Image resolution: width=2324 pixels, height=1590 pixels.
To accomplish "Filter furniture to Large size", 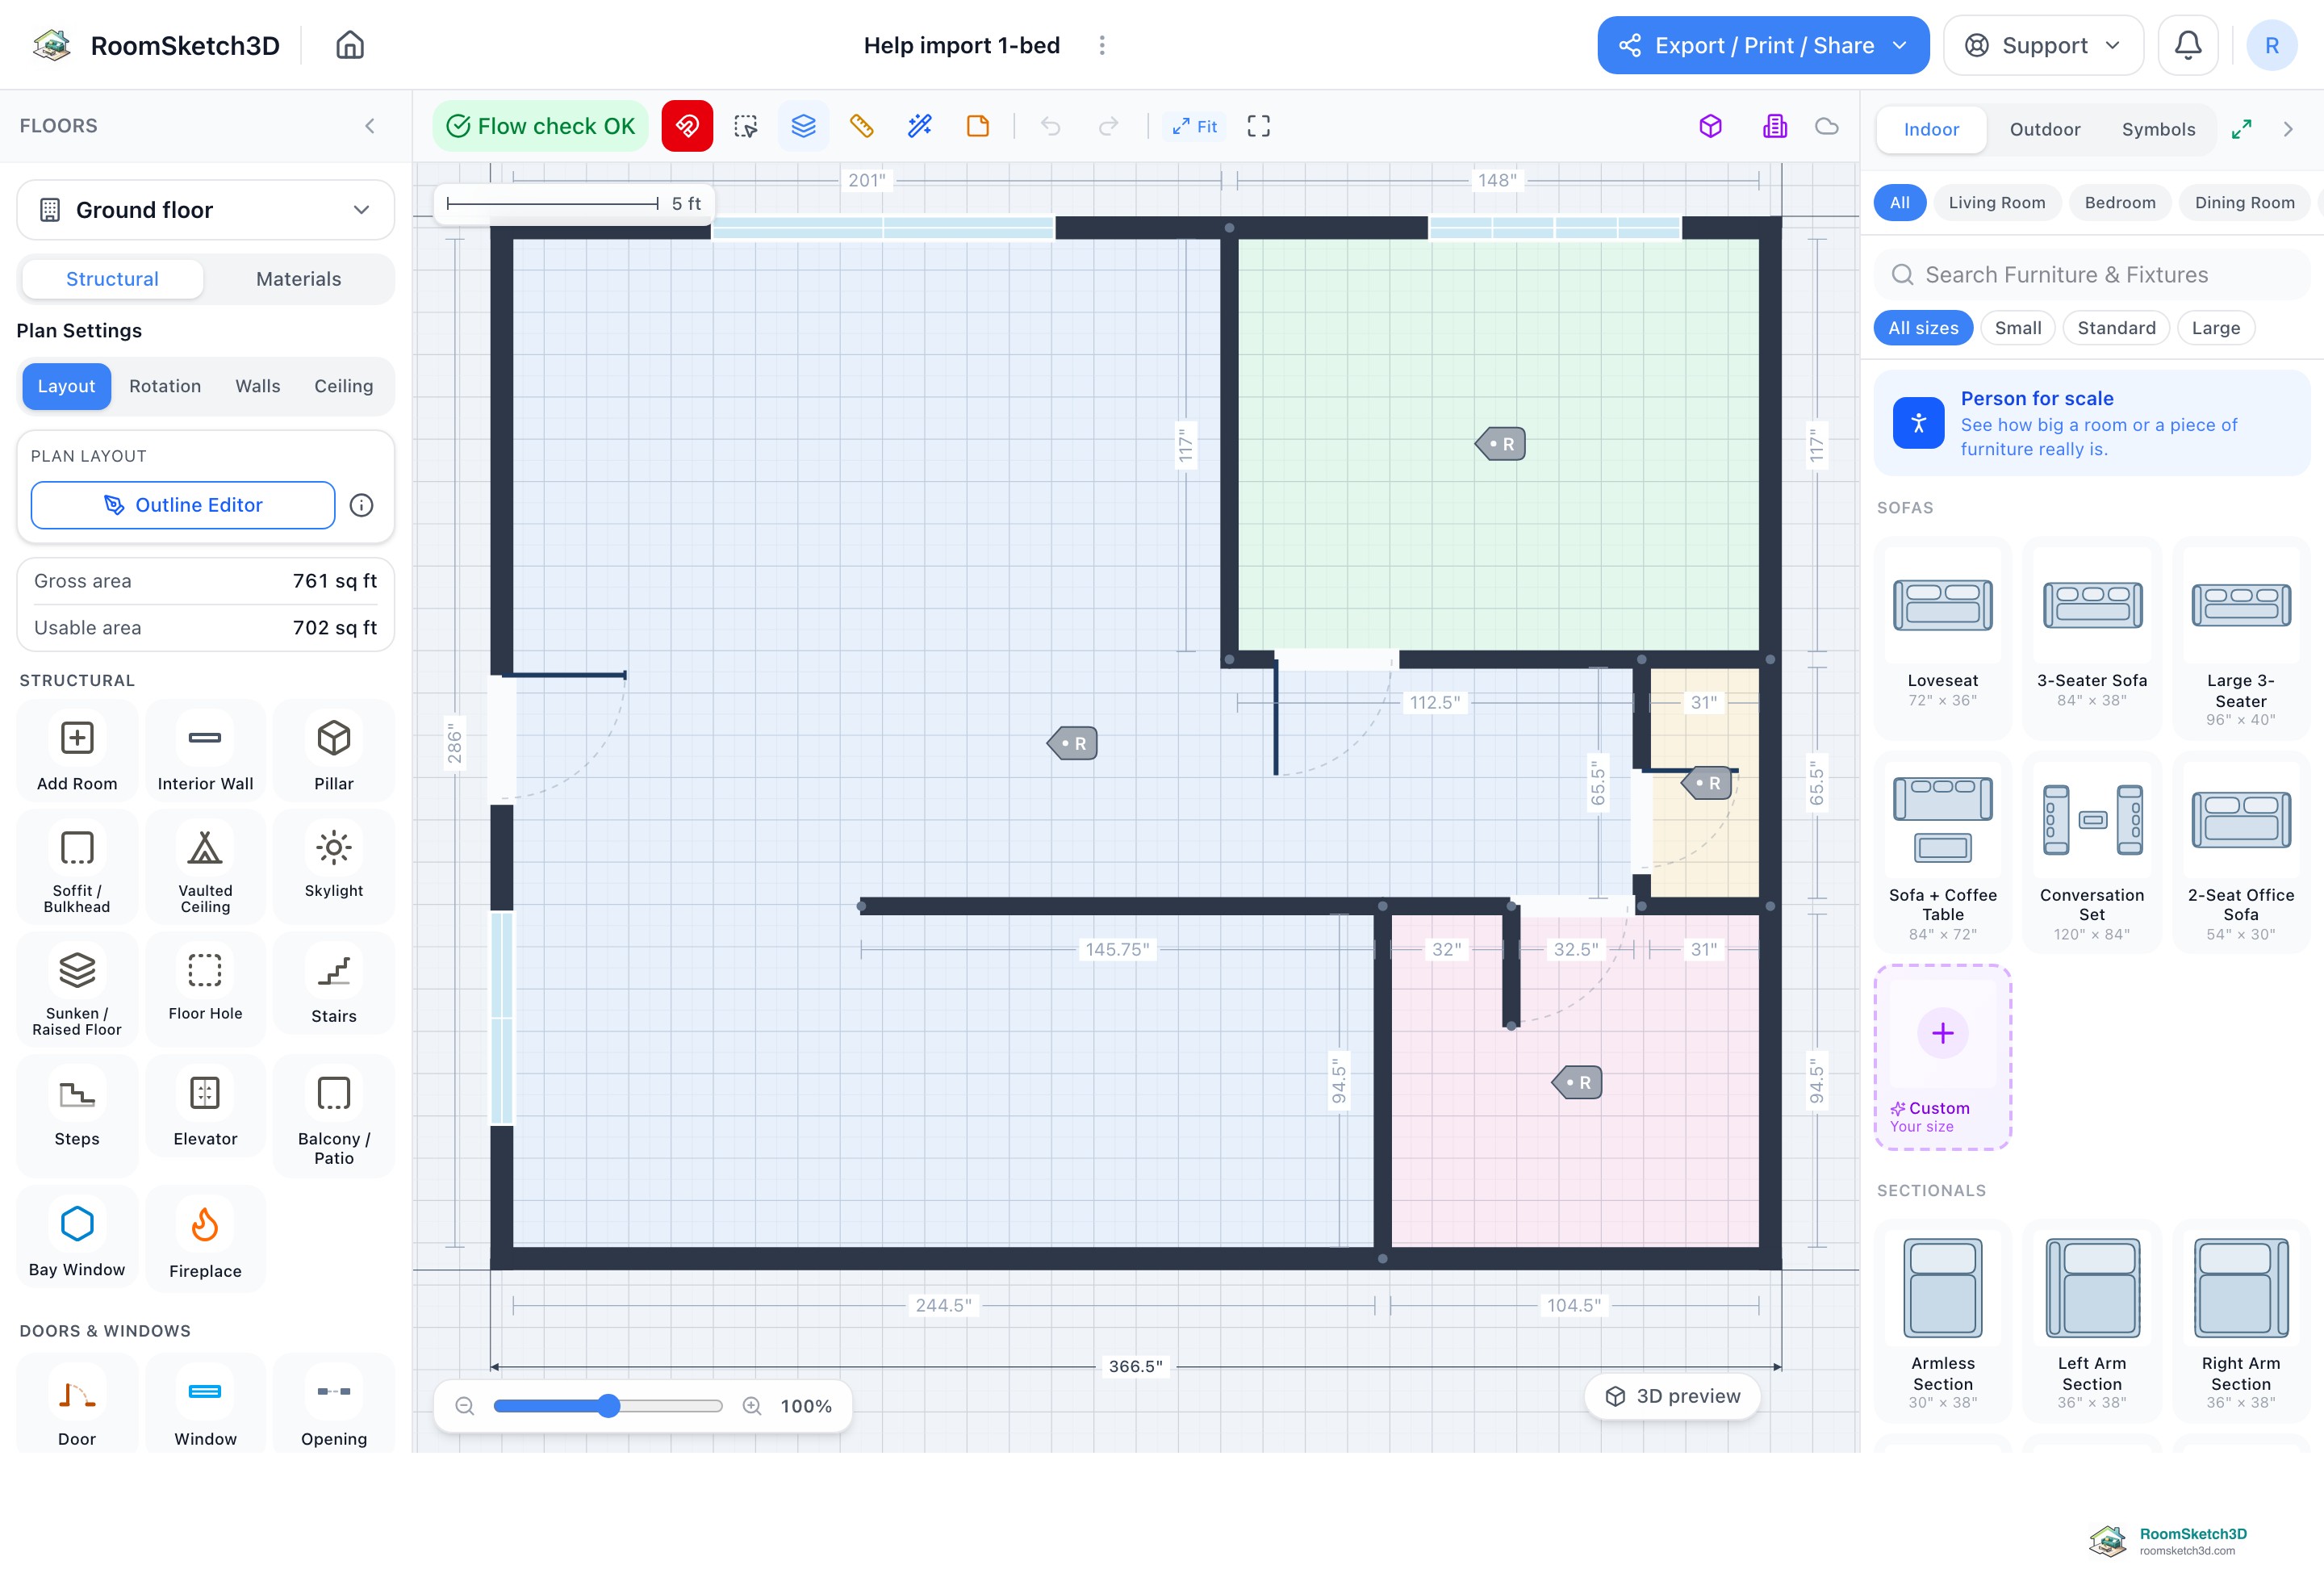I will 2215,328.
